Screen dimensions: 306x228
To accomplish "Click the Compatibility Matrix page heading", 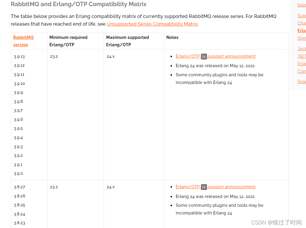I will (78, 4).
